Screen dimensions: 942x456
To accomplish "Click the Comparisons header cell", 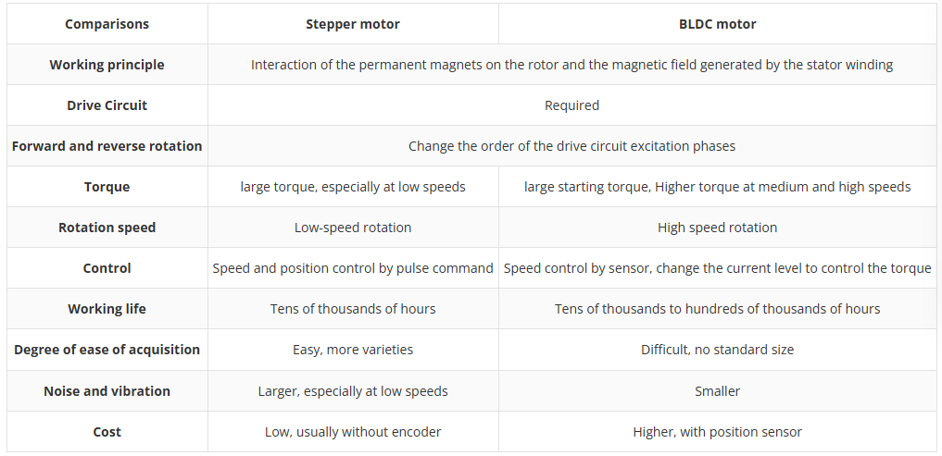I will pyautogui.click(x=107, y=24).
